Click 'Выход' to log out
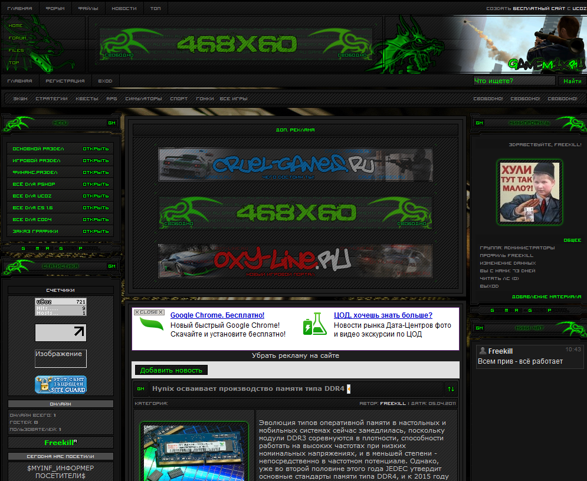Viewport: 587px width, 481px height. [489, 286]
